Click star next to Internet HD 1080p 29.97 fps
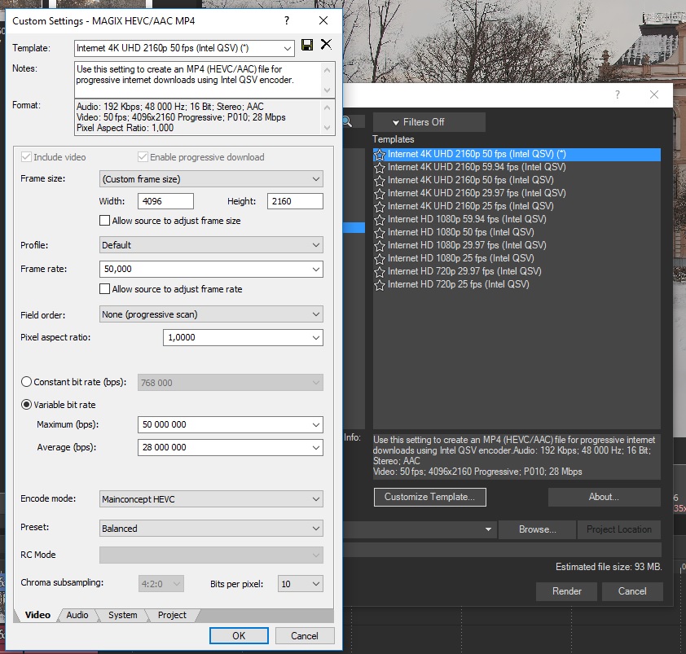686x654 pixels. coord(380,245)
